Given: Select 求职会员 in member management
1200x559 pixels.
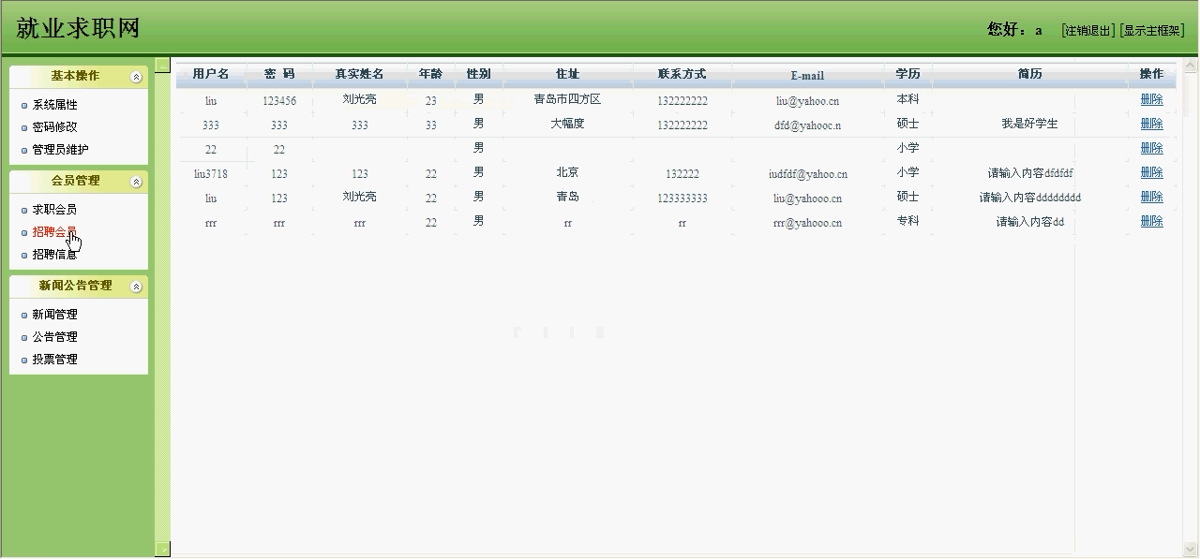Looking at the screenshot, I should [54, 210].
